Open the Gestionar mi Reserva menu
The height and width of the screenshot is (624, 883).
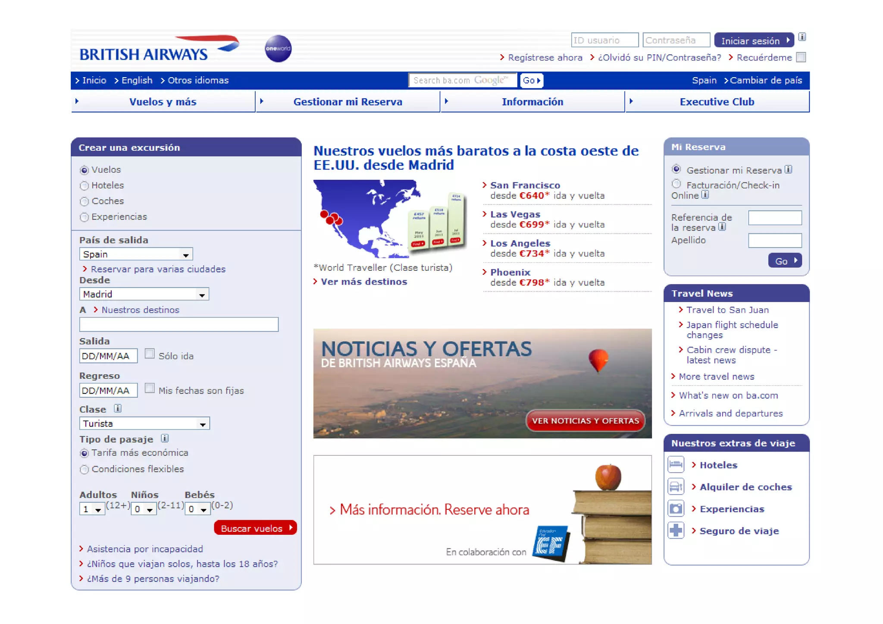click(x=348, y=102)
